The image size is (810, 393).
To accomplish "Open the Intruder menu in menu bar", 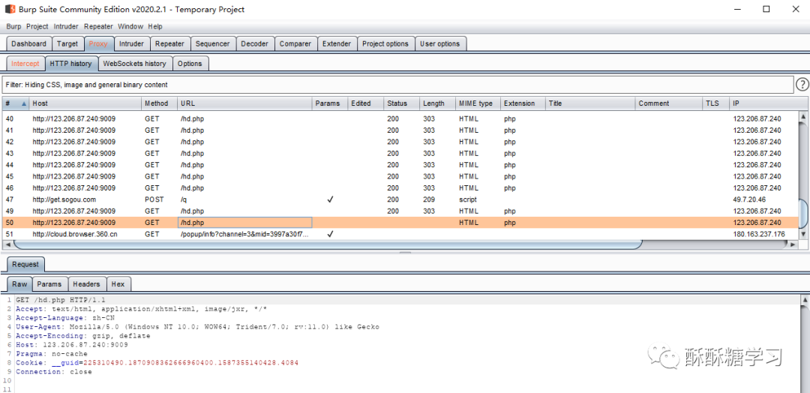I will coord(66,26).
